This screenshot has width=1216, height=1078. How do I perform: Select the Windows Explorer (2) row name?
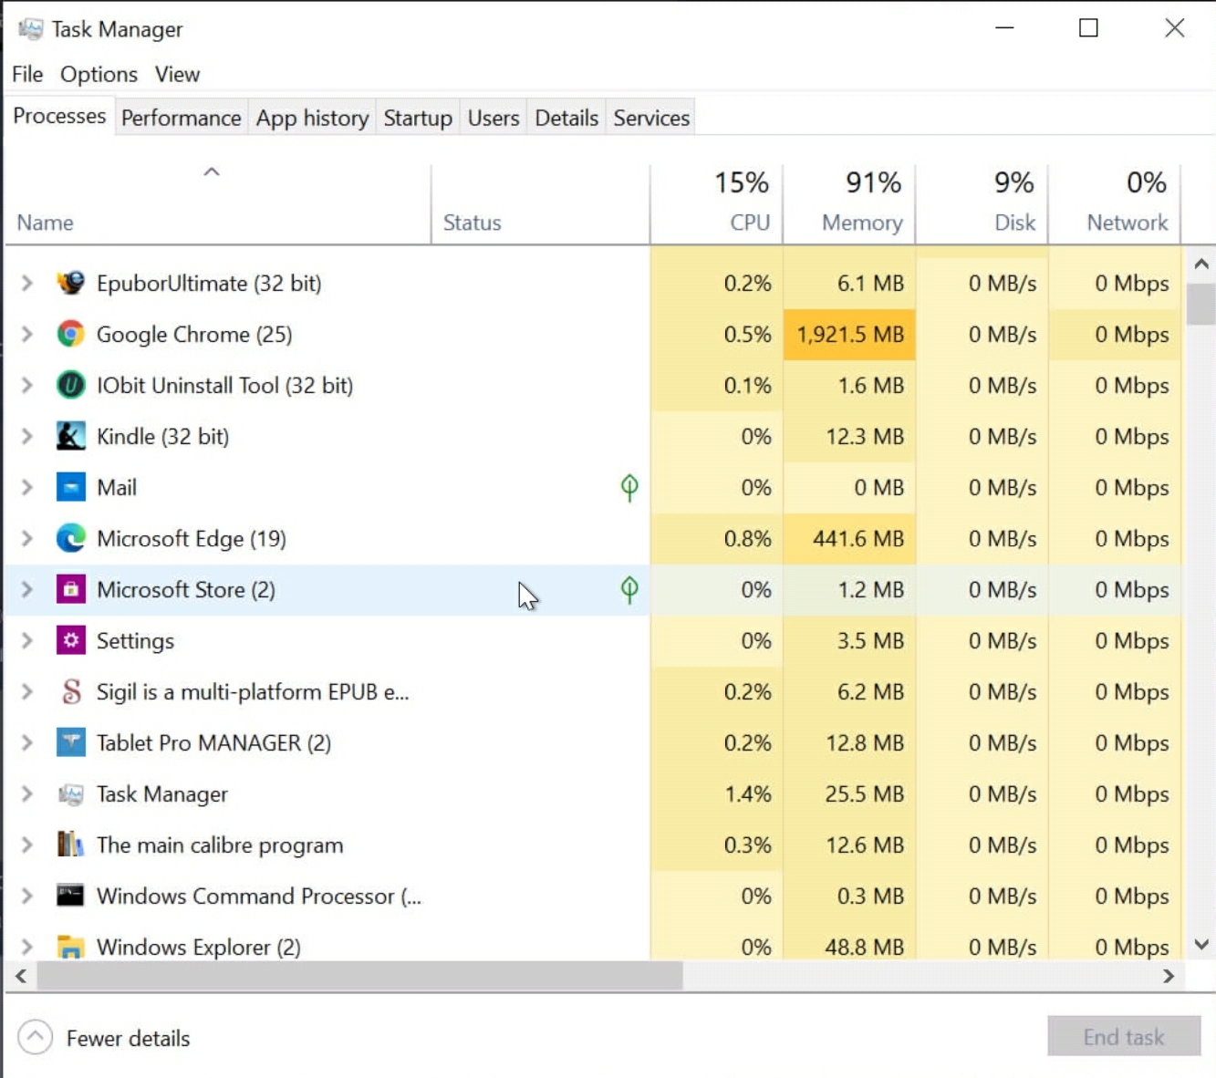199,948
